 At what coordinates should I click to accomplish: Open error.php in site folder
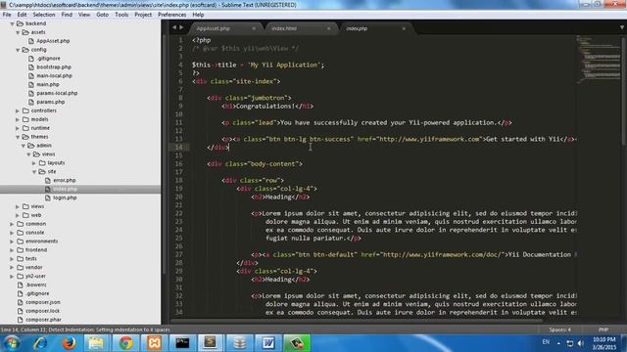(64, 180)
